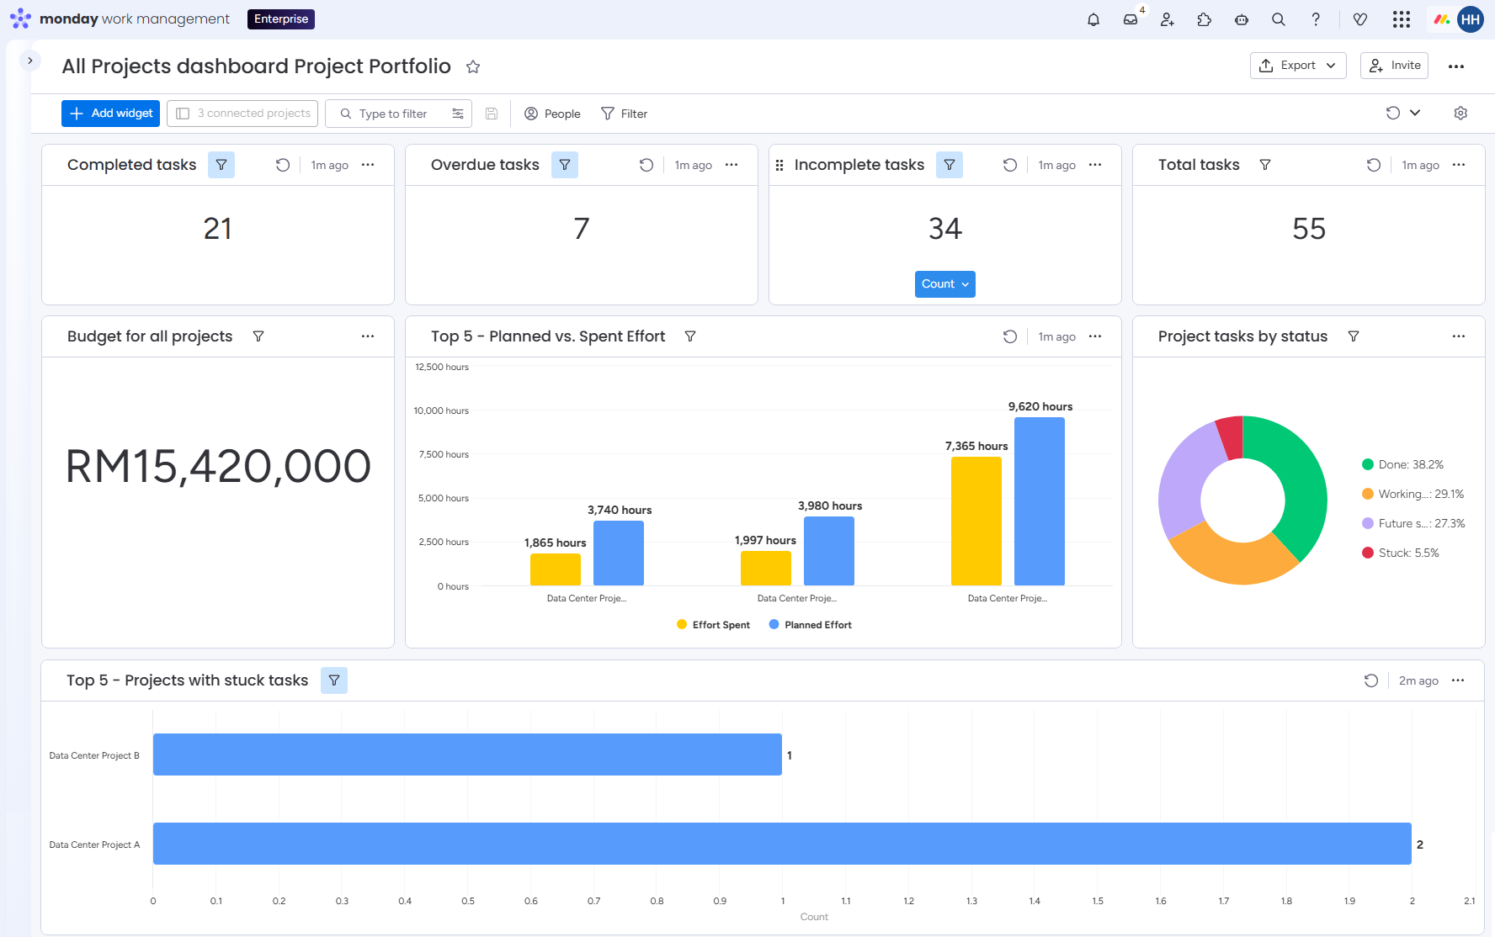Star the dashboard as favorite
The image size is (1495, 937).
pos(473,66)
